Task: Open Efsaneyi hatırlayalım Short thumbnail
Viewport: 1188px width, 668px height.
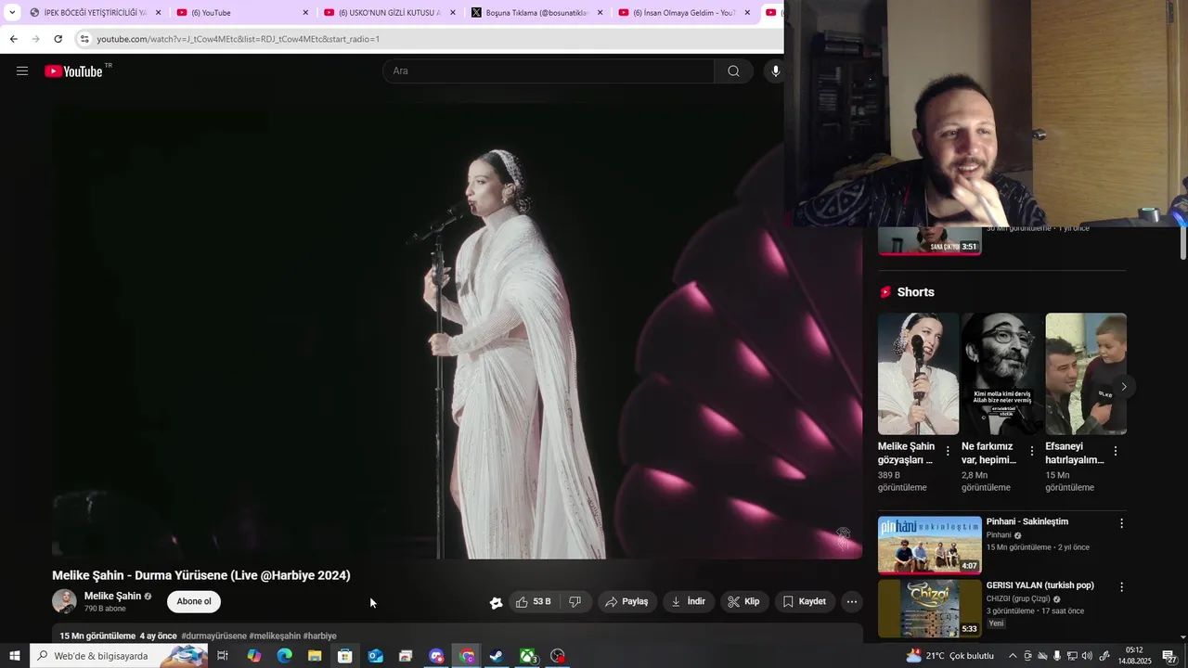Action: (1086, 374)
